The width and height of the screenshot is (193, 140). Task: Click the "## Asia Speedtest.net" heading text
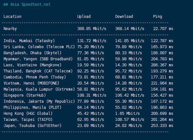pos(27,5)
